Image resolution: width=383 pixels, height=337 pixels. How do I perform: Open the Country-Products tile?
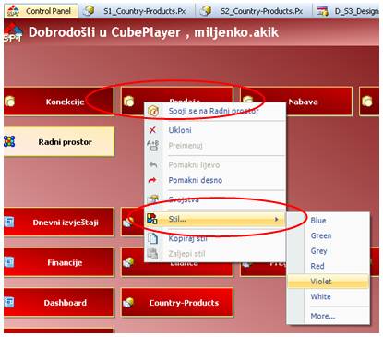pos(177,303)
